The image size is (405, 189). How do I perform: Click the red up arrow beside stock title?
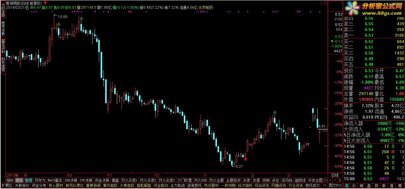[45, 3]
